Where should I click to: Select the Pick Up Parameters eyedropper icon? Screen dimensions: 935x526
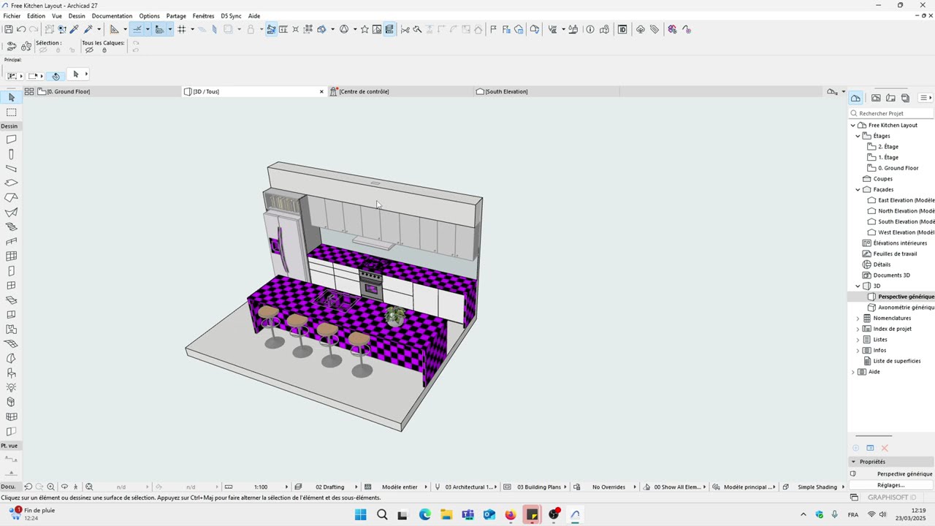tap(75, 29)
